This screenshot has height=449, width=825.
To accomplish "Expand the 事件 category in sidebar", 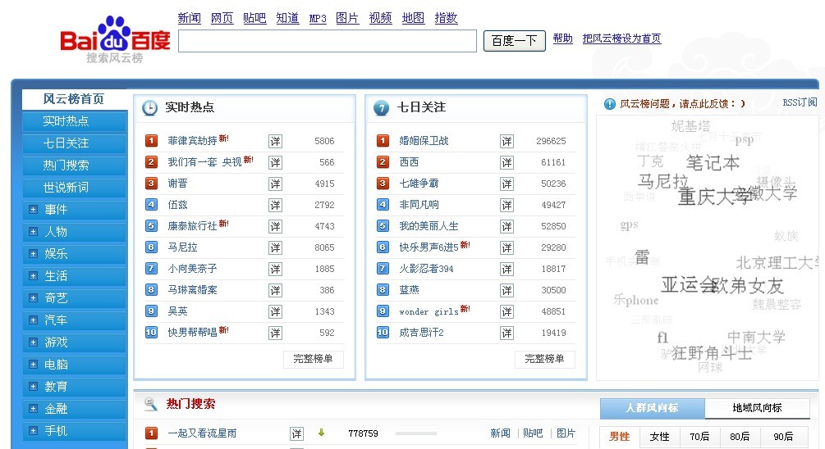I will (34, 210).
